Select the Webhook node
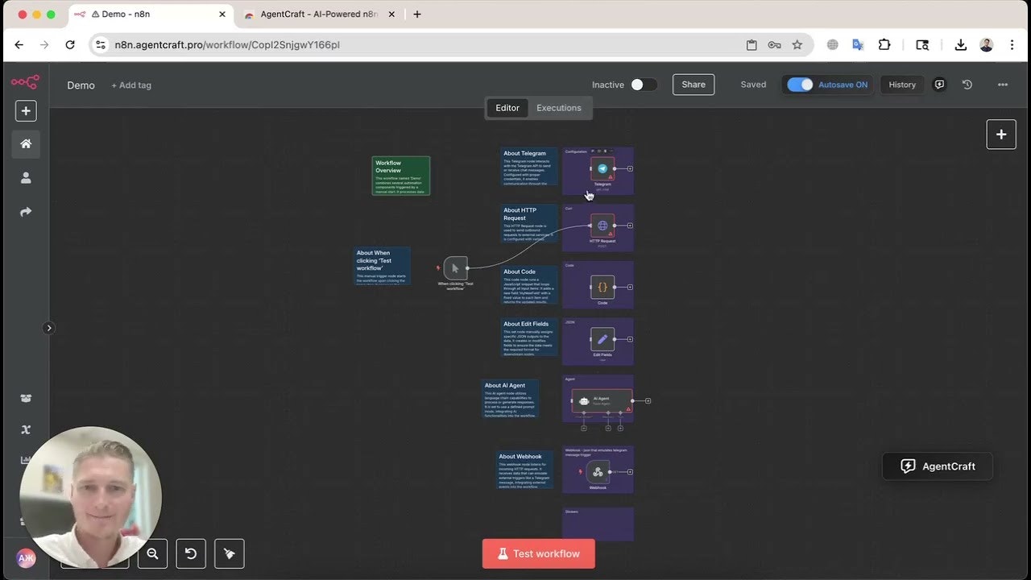The height and width of the screenshot is (580, 1031). pos(597,470)
